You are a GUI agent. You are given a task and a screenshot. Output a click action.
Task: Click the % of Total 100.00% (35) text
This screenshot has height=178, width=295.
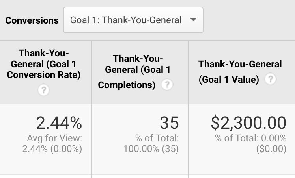click(151, 144)
